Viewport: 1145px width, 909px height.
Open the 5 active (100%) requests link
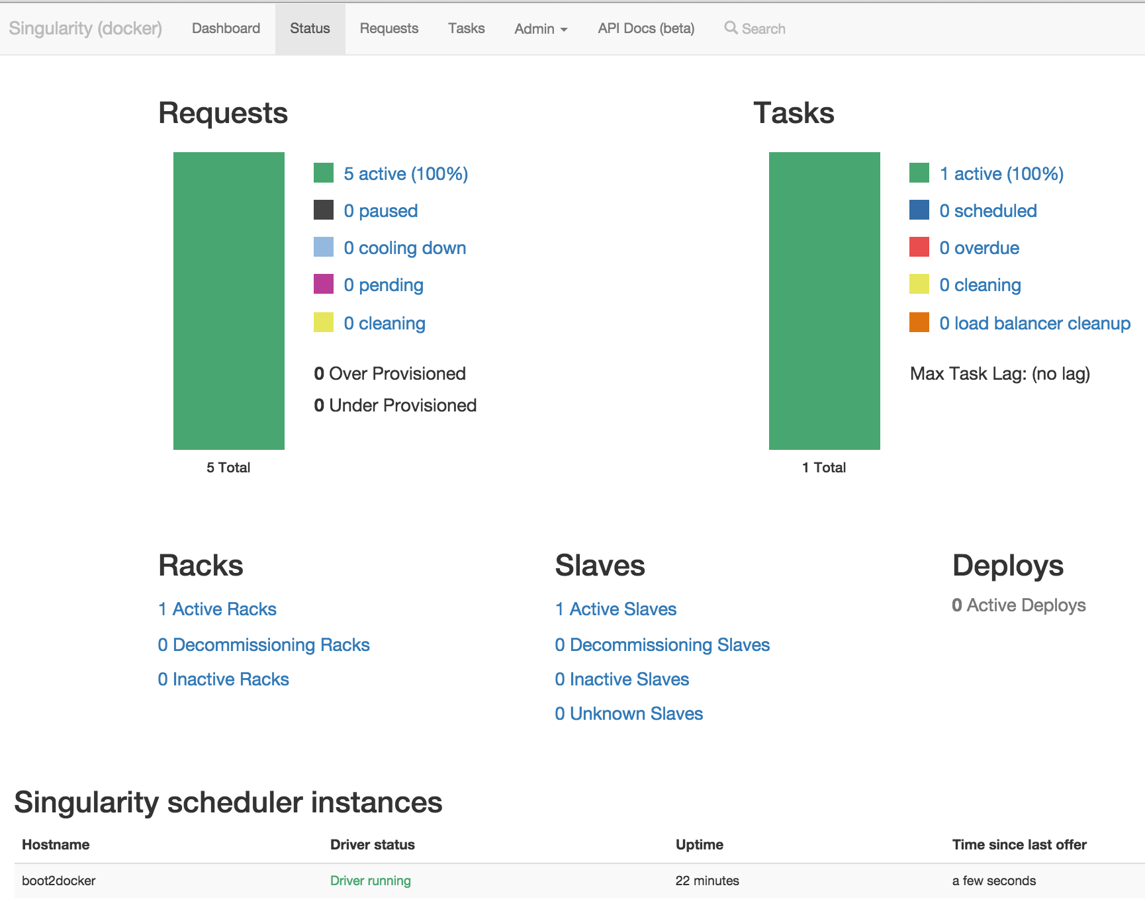tap(406, 174)
